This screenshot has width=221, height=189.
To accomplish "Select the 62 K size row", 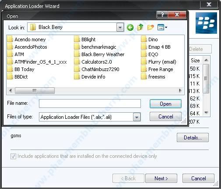I will [x=195, y=99].
